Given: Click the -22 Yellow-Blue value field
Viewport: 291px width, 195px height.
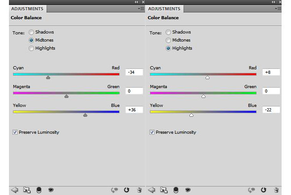Looking at the screenshot, I should [x=271, y=110].
